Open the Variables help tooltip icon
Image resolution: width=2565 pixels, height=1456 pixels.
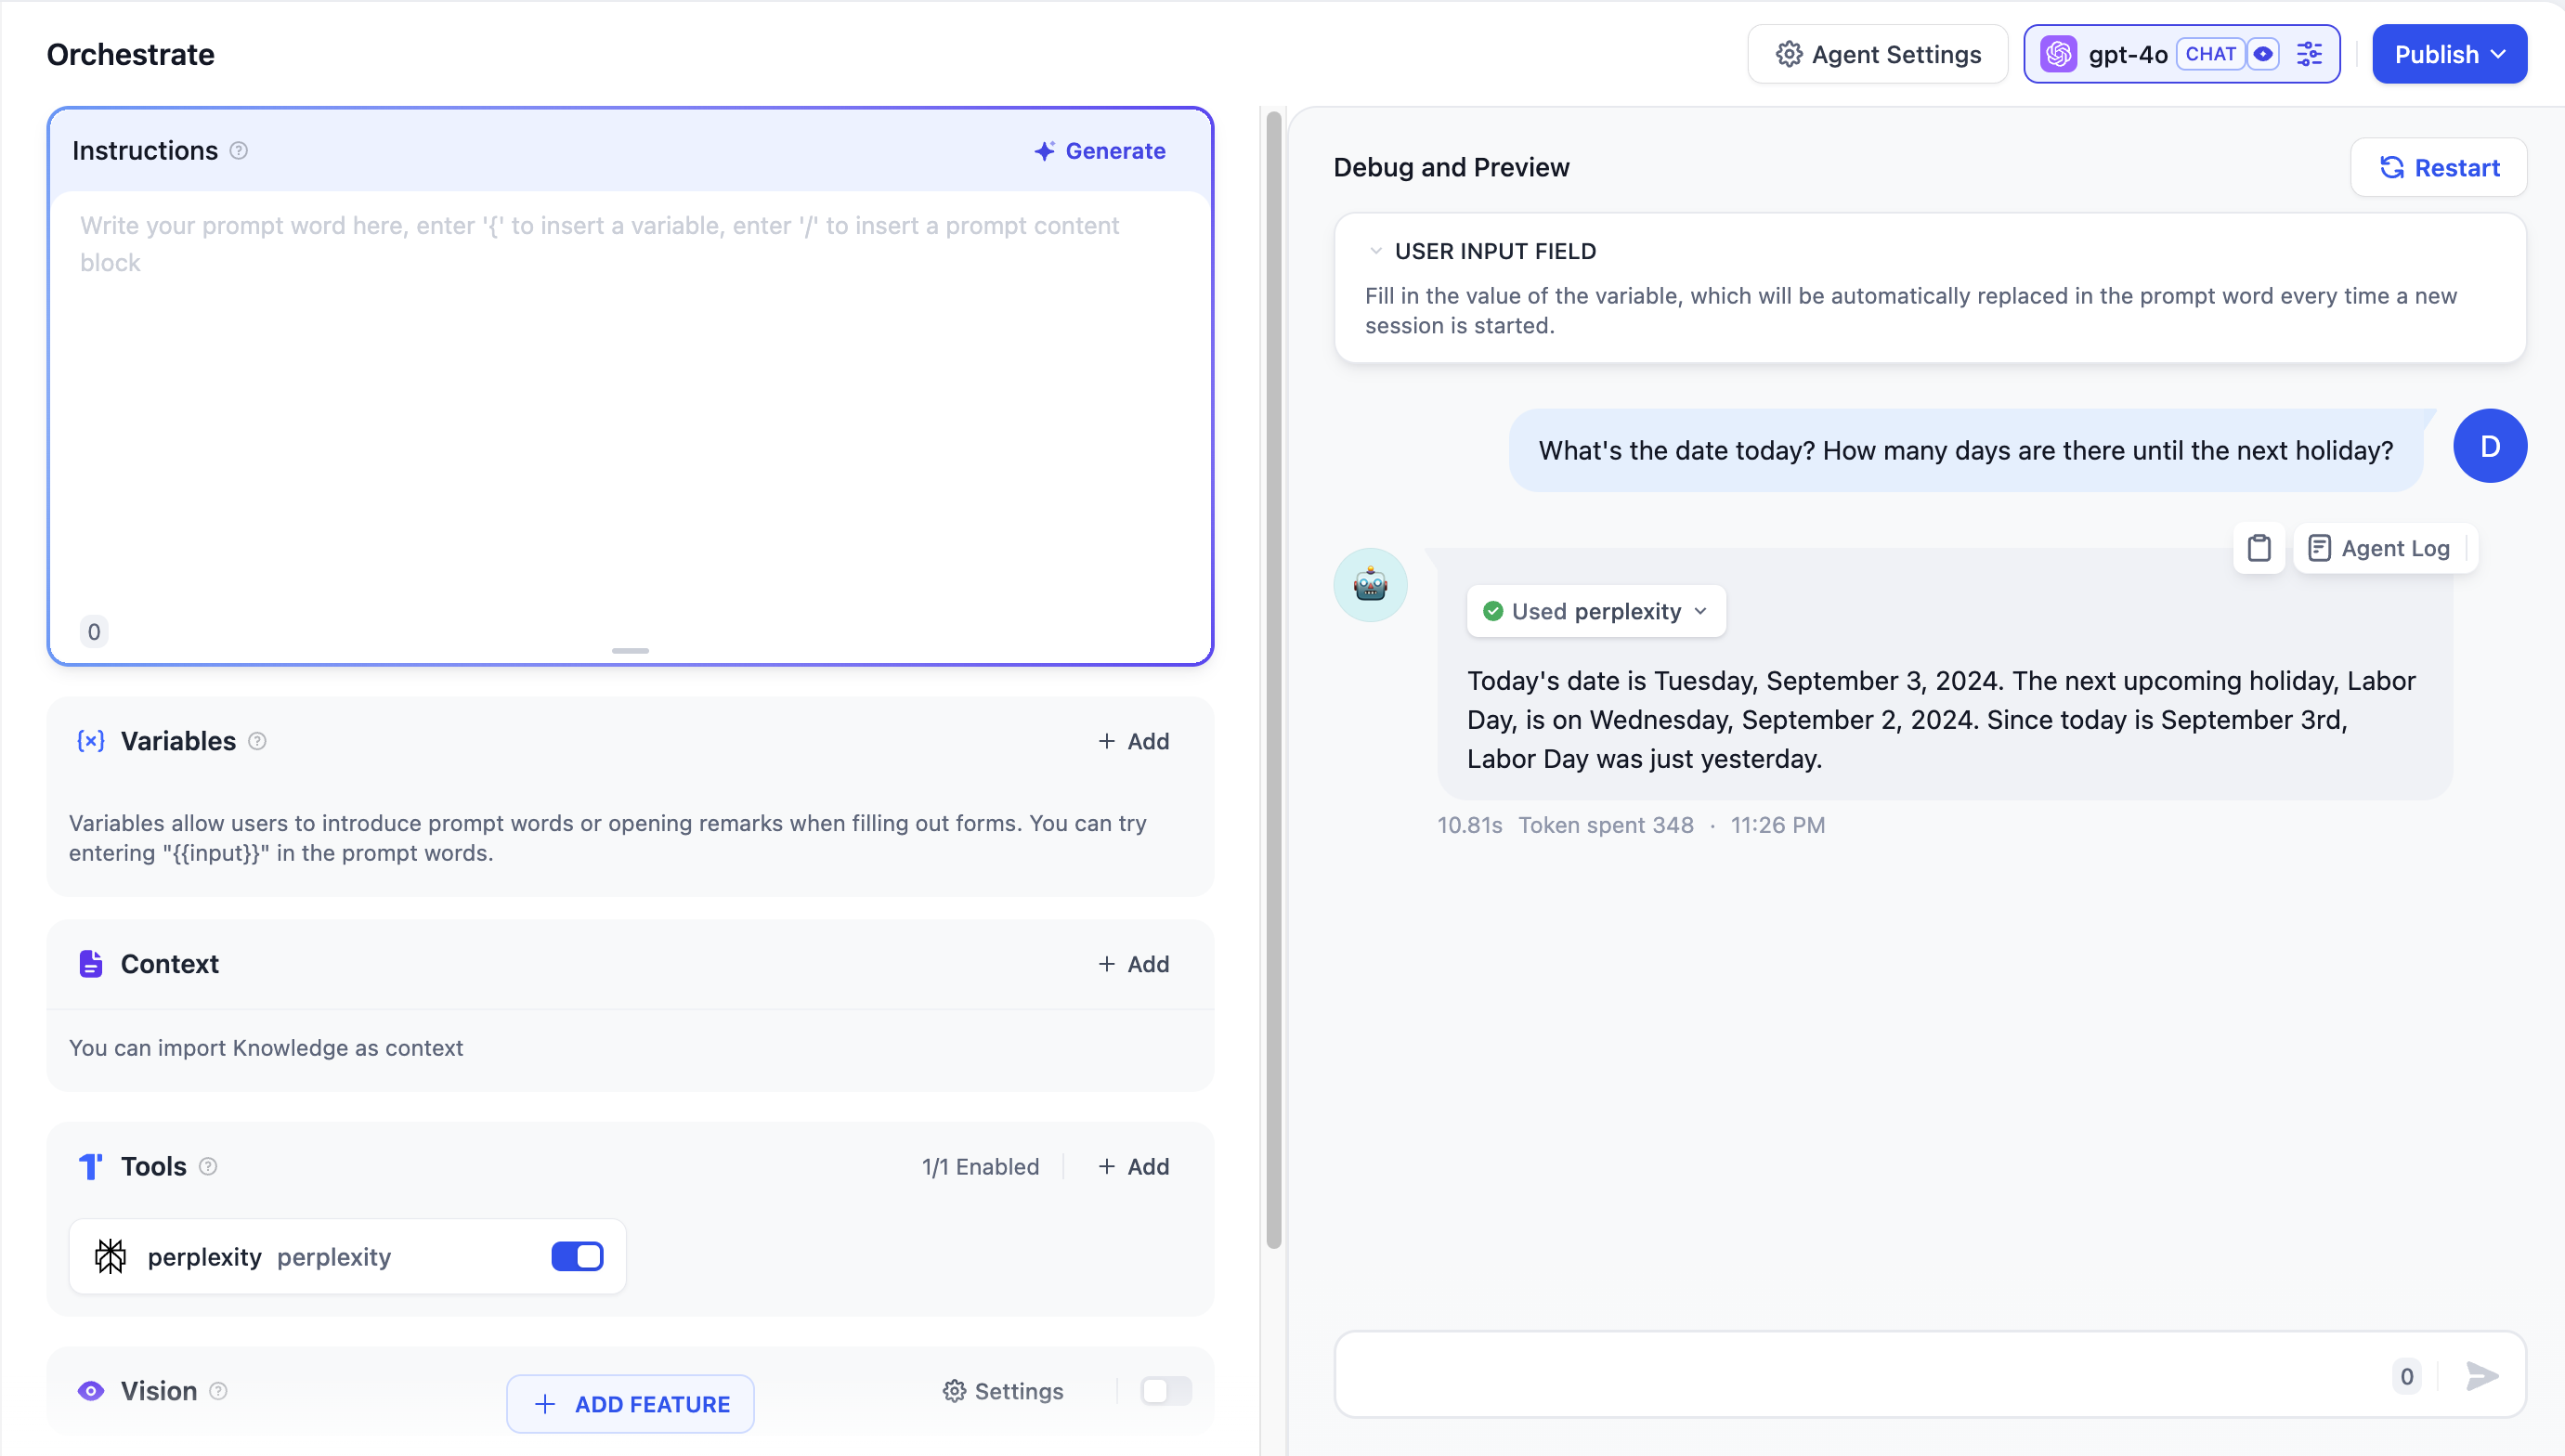(x=257, y=741)
